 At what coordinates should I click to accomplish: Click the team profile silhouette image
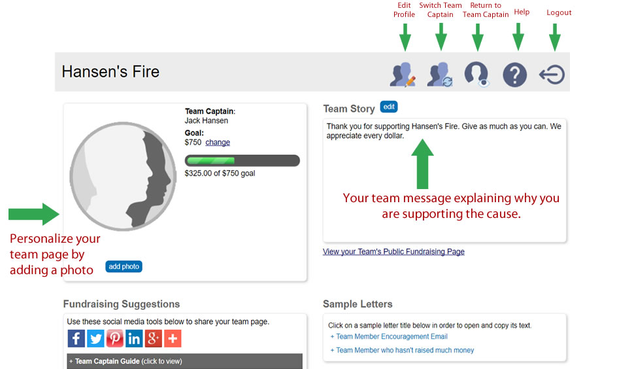(x=123, y=177)
